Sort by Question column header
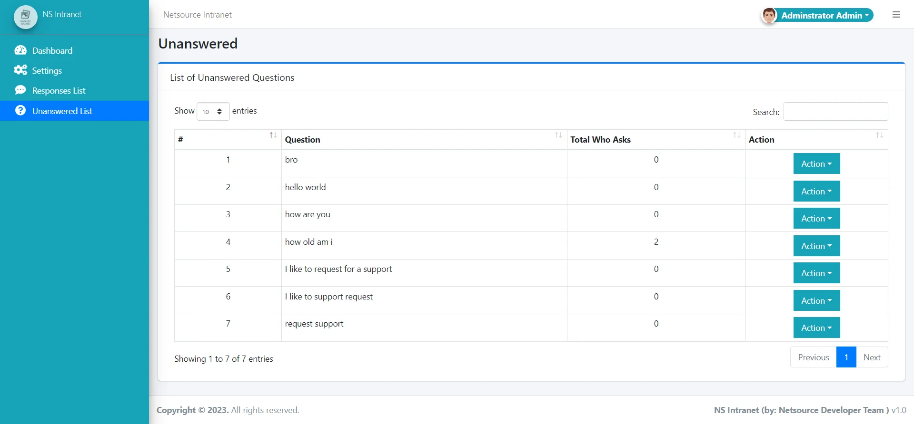This screenshot has width=914, height=424. click(x=302, y=140)
